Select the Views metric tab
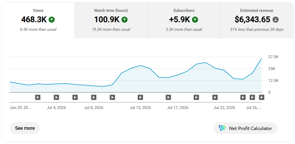 (38, 21)
